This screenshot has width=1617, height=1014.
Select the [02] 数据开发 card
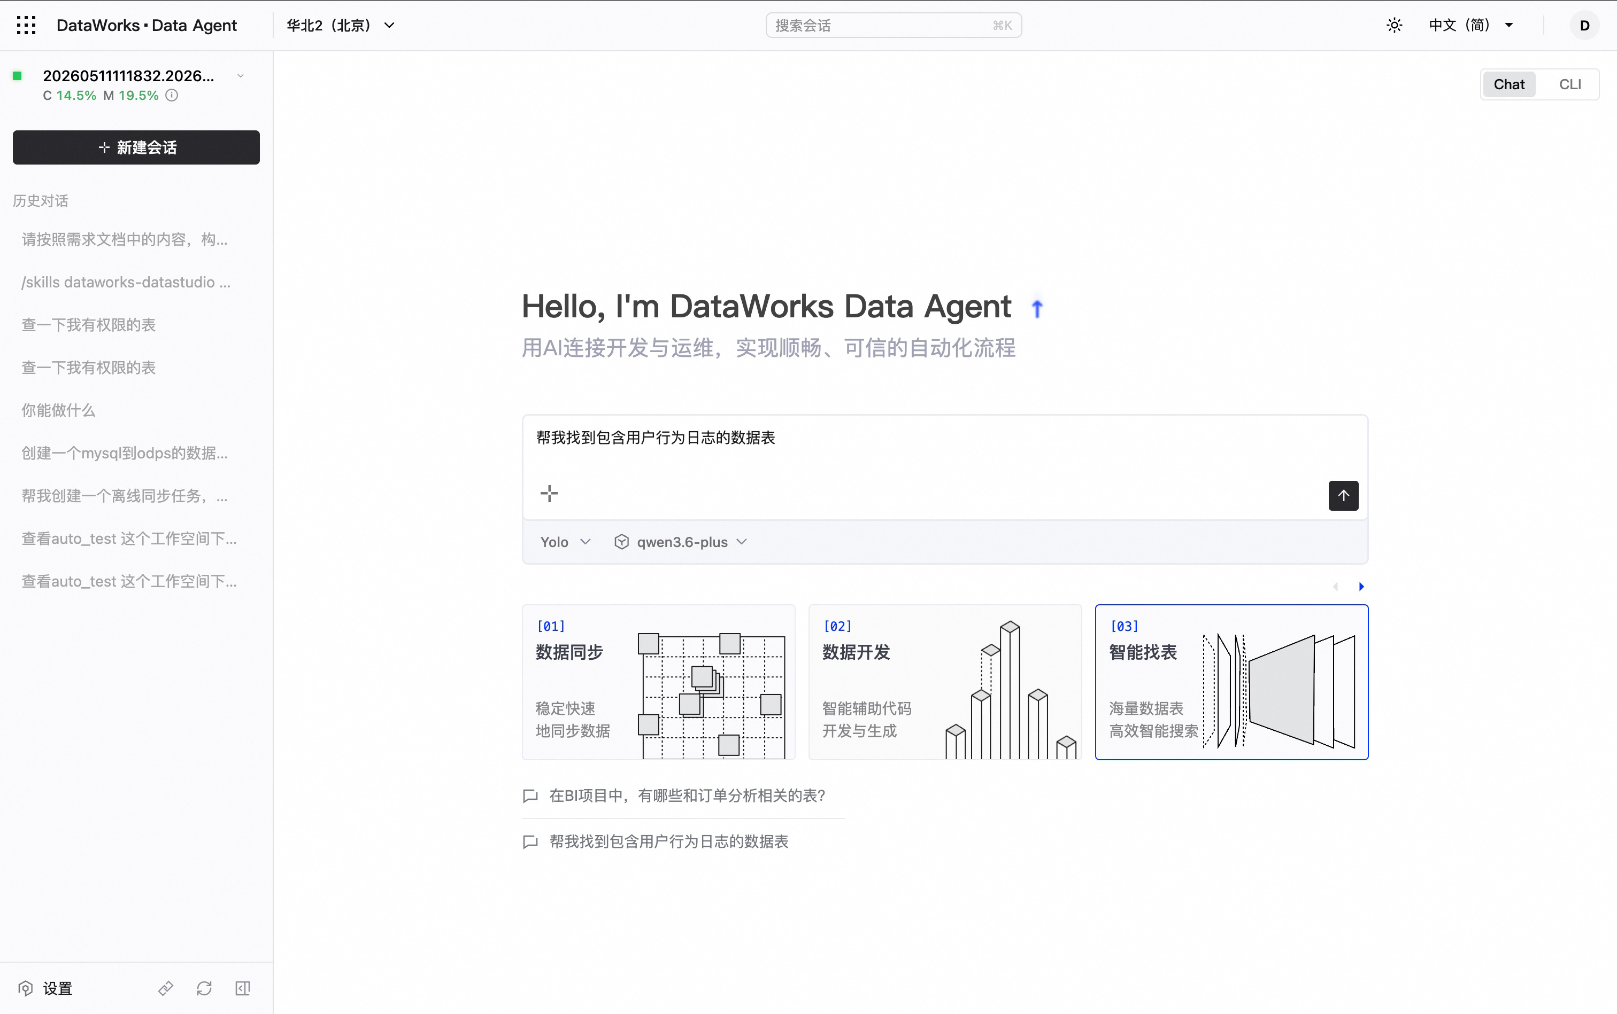[945, 682]
